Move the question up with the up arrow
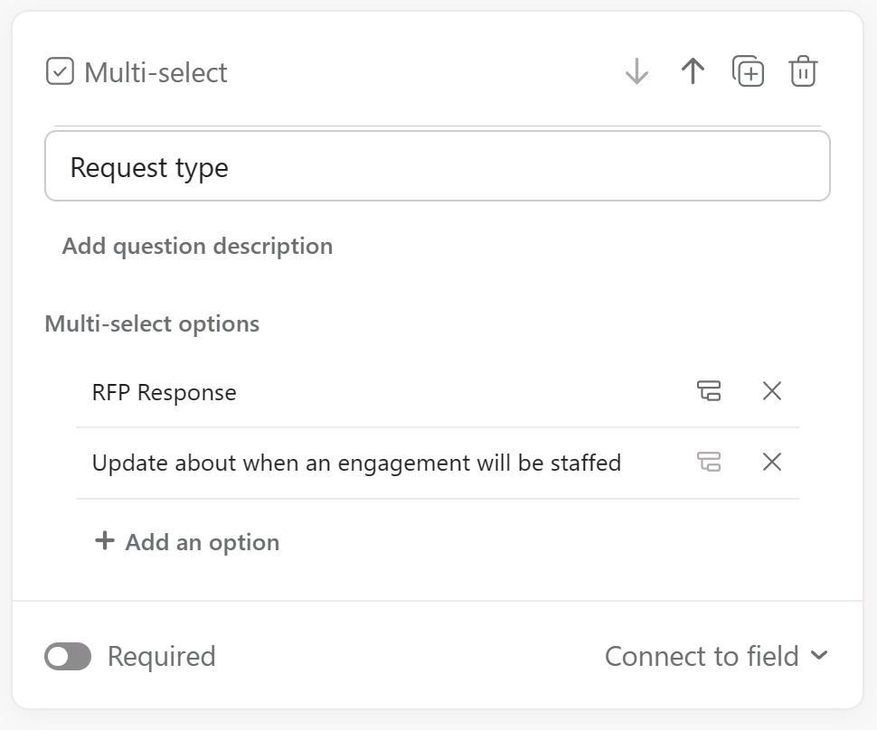The width and height of the screenshot is (877, 730). 693,71
